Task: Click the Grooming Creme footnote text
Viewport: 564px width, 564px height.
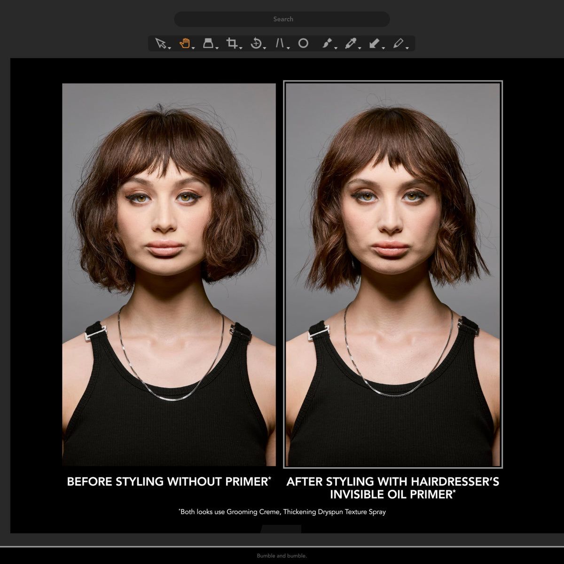Action: tap(282, 511)
